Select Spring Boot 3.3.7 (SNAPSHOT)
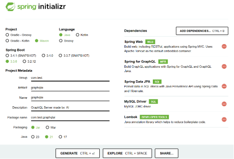Screen dimensions: 234x159 point(74,56)
